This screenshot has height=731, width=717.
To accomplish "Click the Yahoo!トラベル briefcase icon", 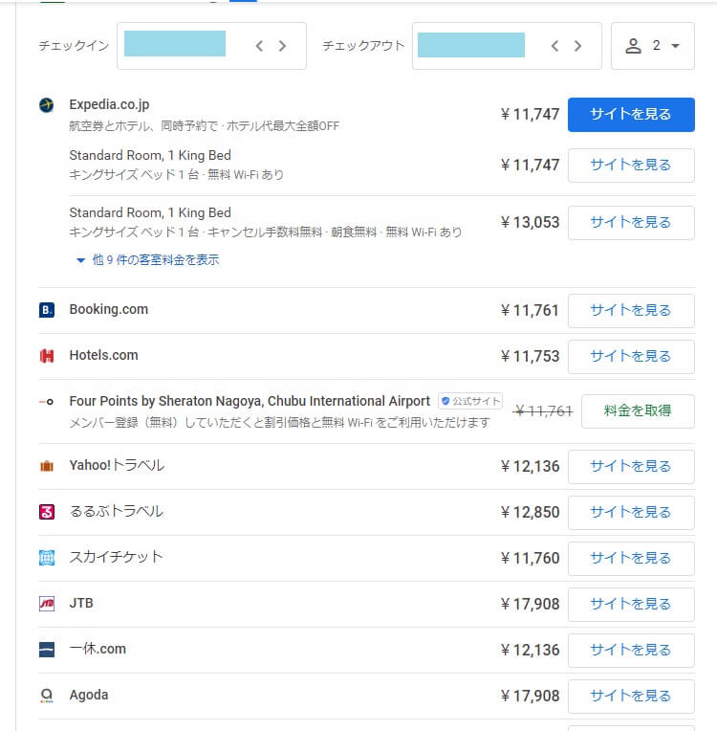I will click(x=47, y=466).
